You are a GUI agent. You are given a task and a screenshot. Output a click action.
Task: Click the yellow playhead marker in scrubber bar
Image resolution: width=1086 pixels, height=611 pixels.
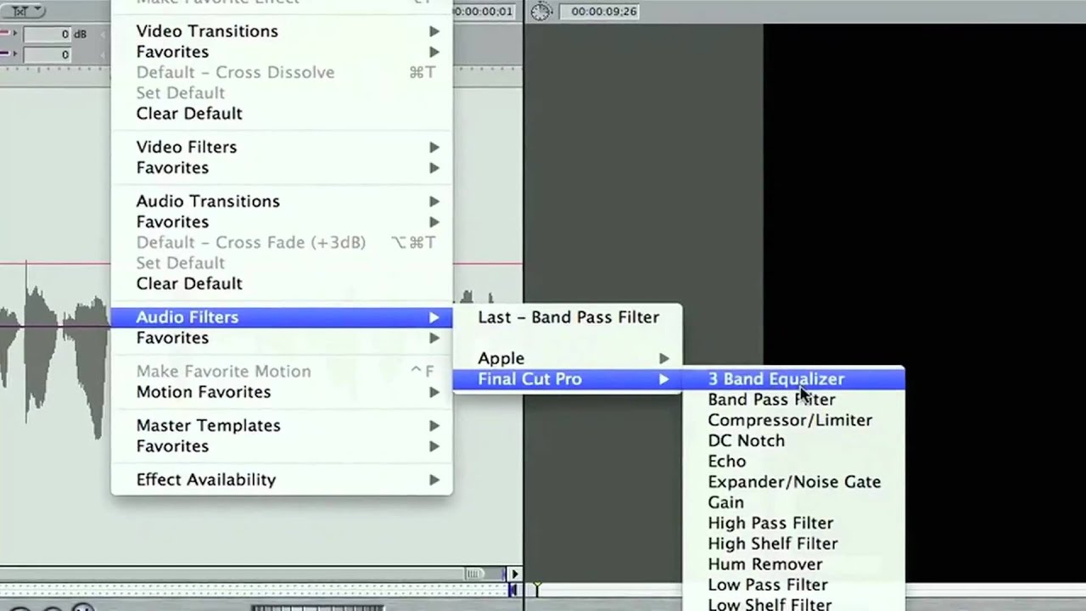pyautogui.click(x=536, y=588)
